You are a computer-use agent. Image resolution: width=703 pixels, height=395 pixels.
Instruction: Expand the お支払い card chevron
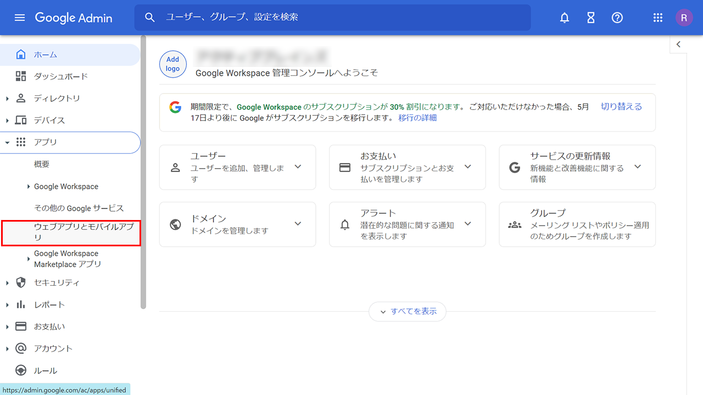pyautogui.click(x=467, y=167)
